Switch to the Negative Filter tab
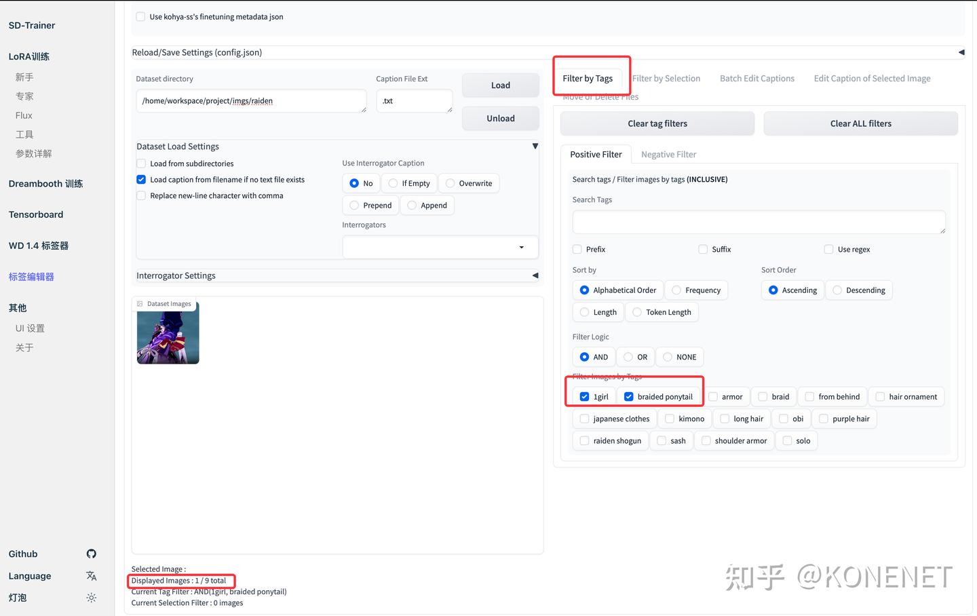The width and height of the screenshot is (977, 616). [x=668, y=154]
